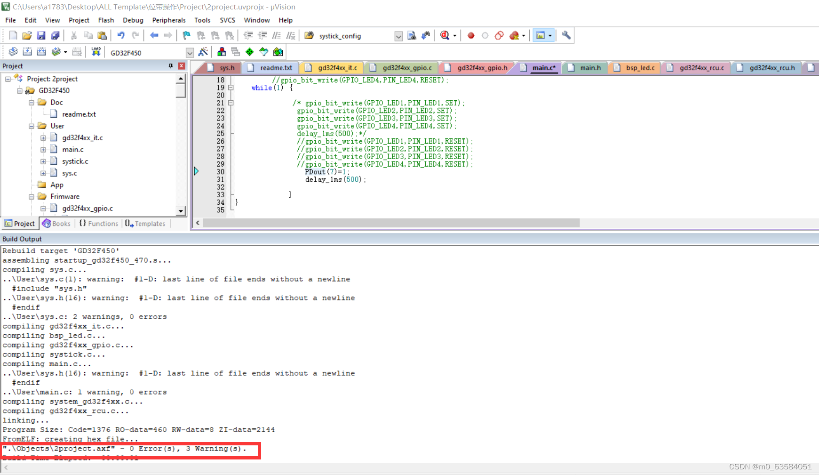Image resolution: width=819 pixels, height=475 pixels.
Task: Open Options for Target dialog
Action: tap(203, 52)
